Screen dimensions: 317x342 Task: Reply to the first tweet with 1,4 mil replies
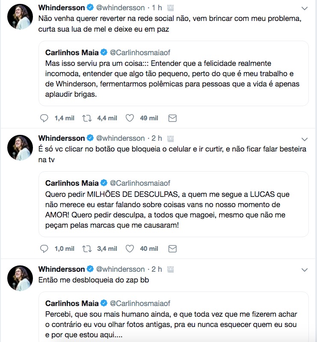44,118
